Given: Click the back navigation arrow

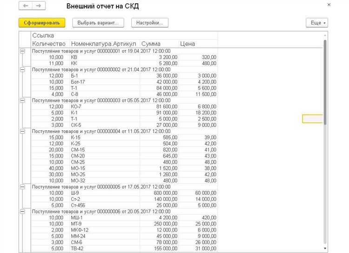Looking at the screenshot, I should click(26, 6).
